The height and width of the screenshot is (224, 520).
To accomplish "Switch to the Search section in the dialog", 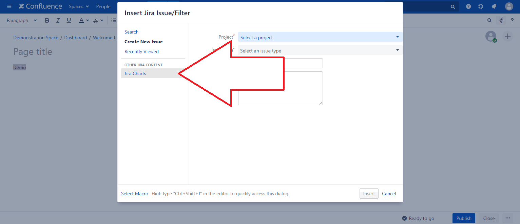I will tap(131, 31).
